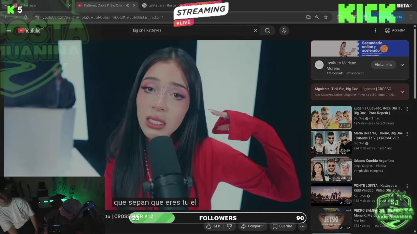Open PONTE LOKITA - Katteyes x Kidd Voodoo title
417x234 pixels.
point(375,188)
